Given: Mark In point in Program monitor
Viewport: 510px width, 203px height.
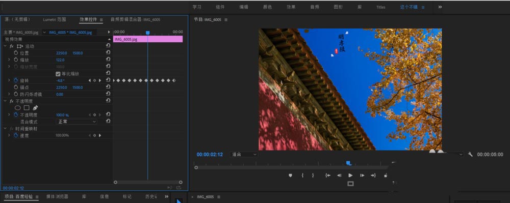Looking at the screenshot, I should tap(302, 175).
